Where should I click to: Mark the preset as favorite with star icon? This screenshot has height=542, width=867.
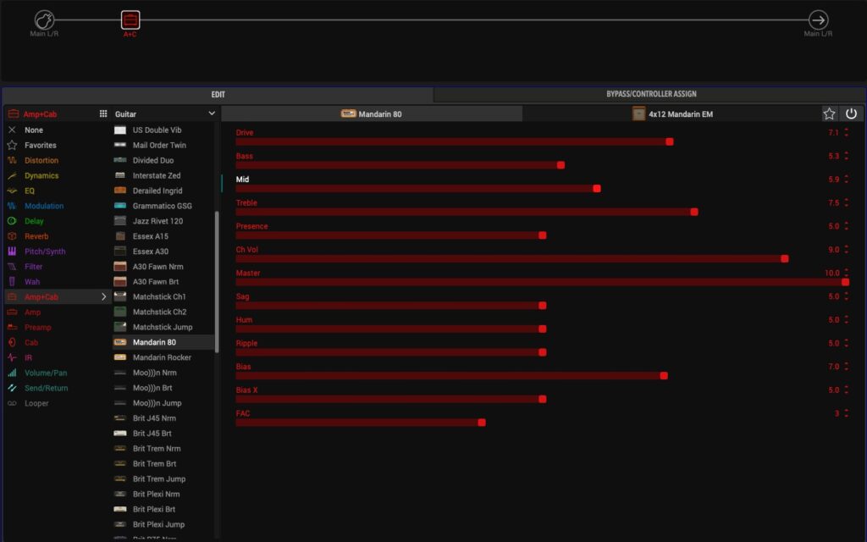click(829, 113)
